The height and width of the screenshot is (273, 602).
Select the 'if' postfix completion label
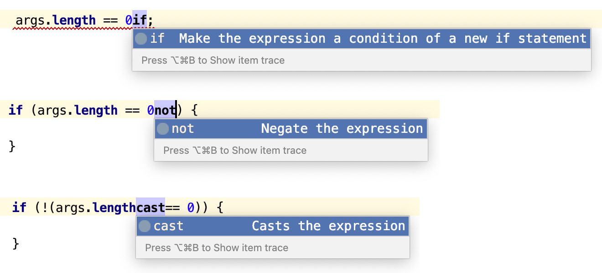(x=157, y=39)
